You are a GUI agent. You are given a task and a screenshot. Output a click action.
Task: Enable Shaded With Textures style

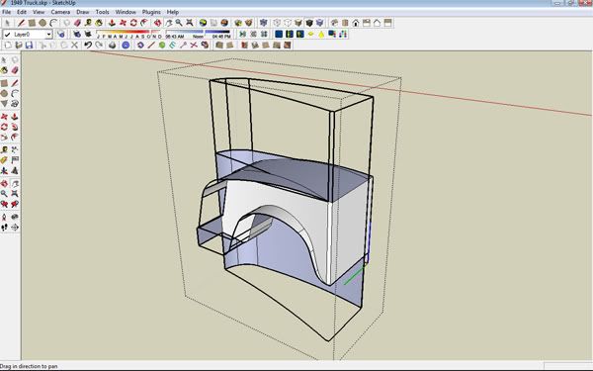[x=309, y=23]
